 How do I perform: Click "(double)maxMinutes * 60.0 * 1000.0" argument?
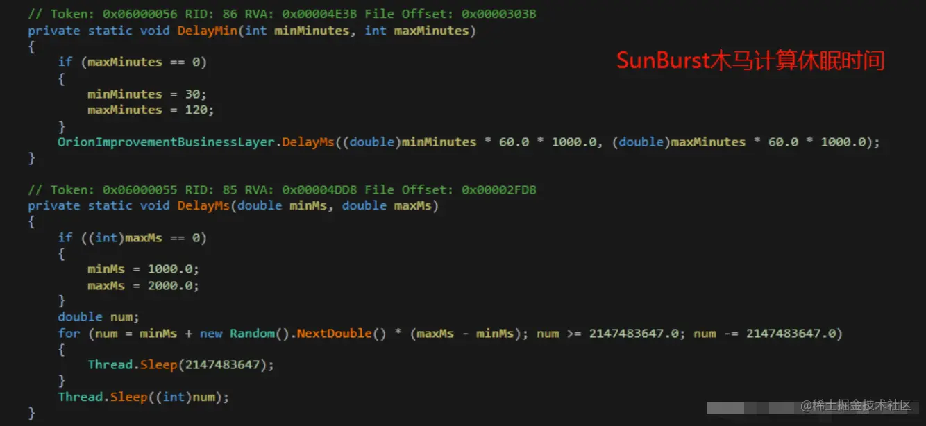(738, 142)
